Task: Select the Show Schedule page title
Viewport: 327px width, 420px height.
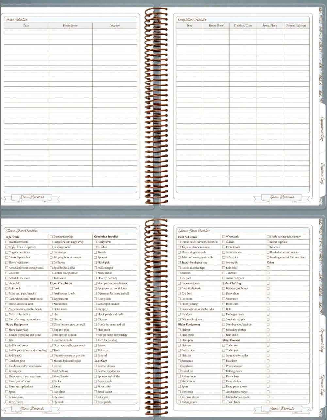Action: 17,19
